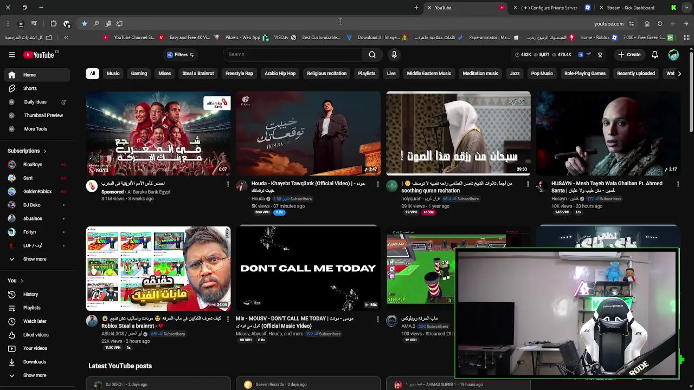694x390 pixels.
Task: Open the Don't Call Me Today thumbnail
Action: 308,268
